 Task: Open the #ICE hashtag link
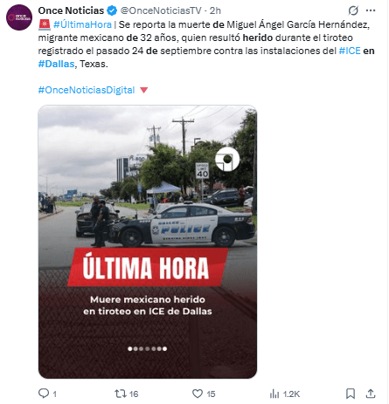pos(350,51)
